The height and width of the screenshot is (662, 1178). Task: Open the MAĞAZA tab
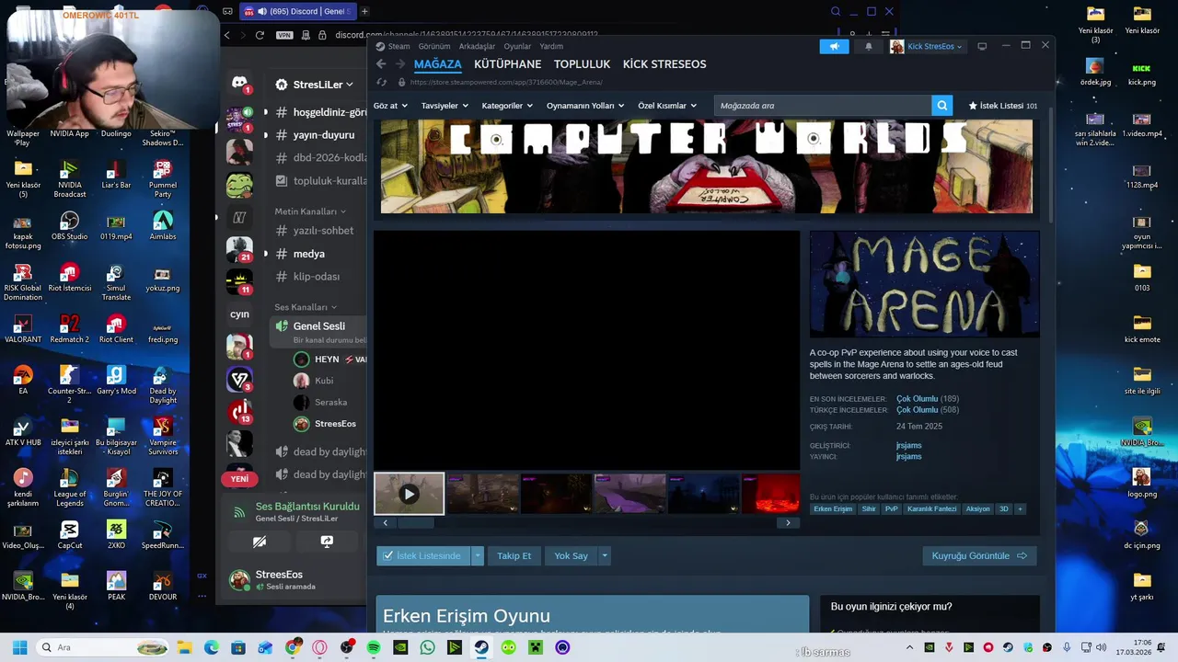click(x=438, y=64)
